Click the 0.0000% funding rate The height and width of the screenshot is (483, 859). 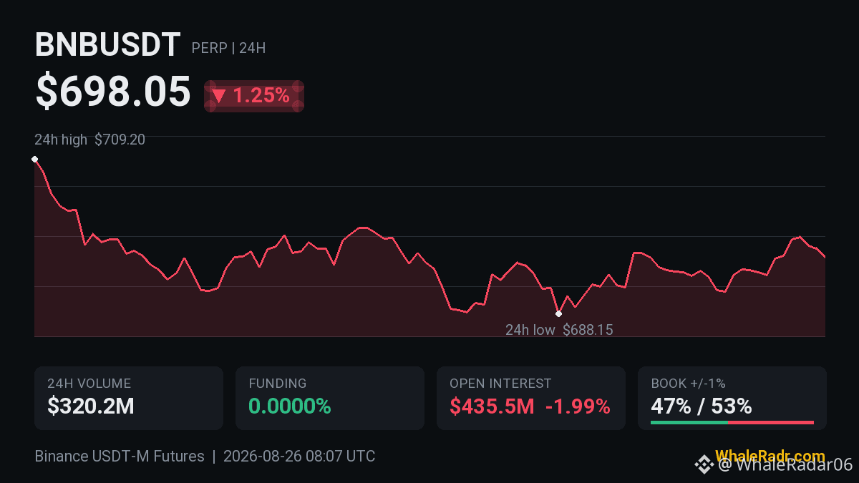tap(290, 406)
